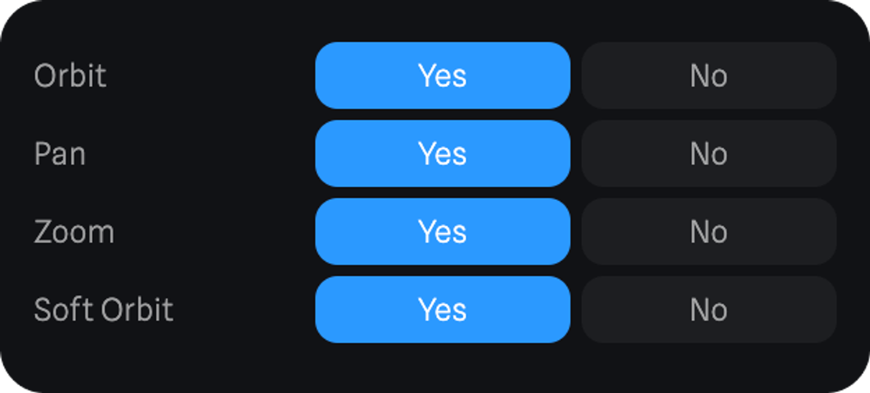Enable Pan by selecting Yes
Screen dimensions: 870x393
(442, 153)
